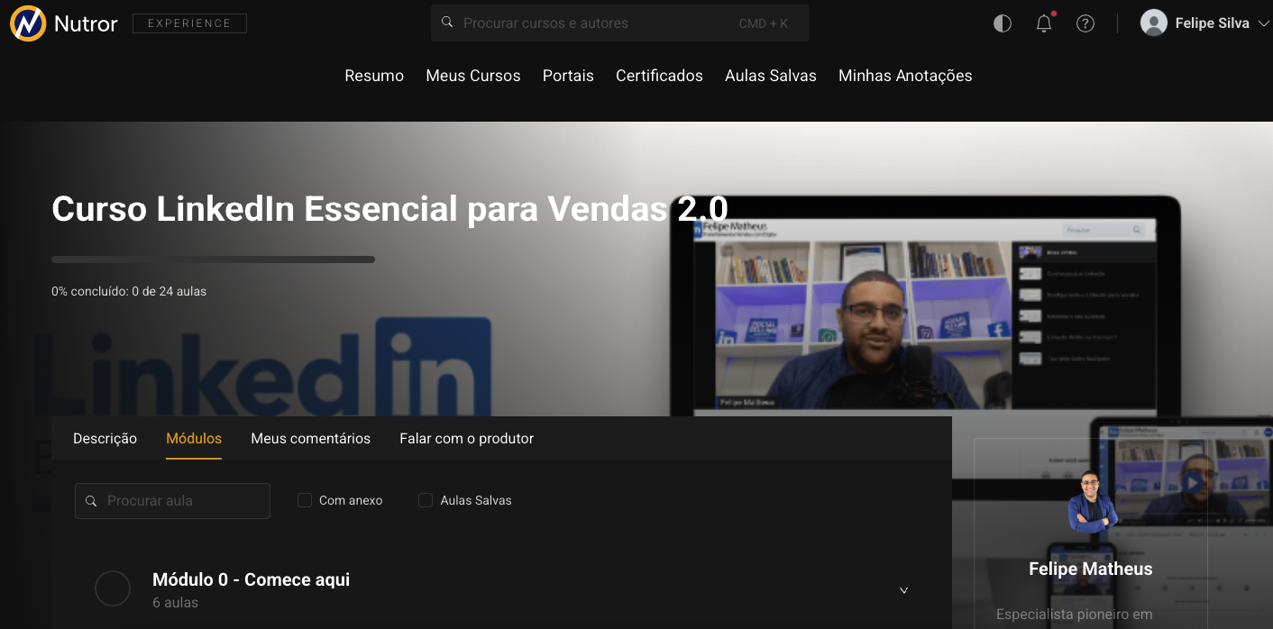Click the Módulo 0 - Comece aqui title

click(251, 579)
